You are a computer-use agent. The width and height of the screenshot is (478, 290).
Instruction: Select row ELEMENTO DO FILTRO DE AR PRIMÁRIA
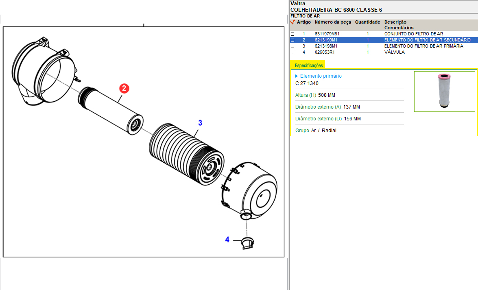tap(423, 46)
